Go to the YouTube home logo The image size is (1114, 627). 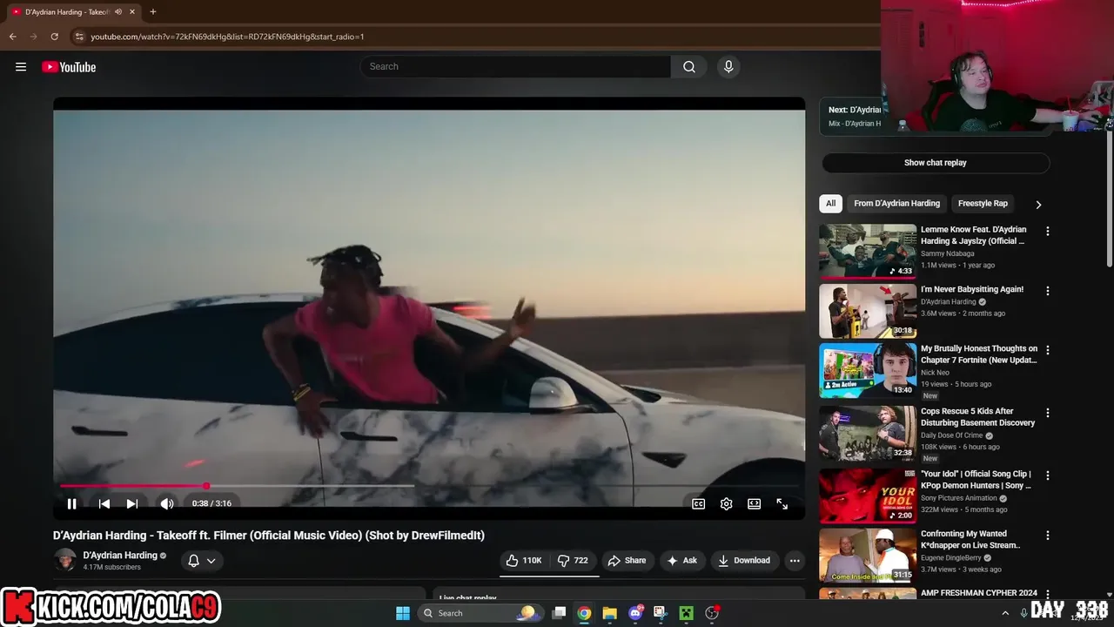coord(69,67)
